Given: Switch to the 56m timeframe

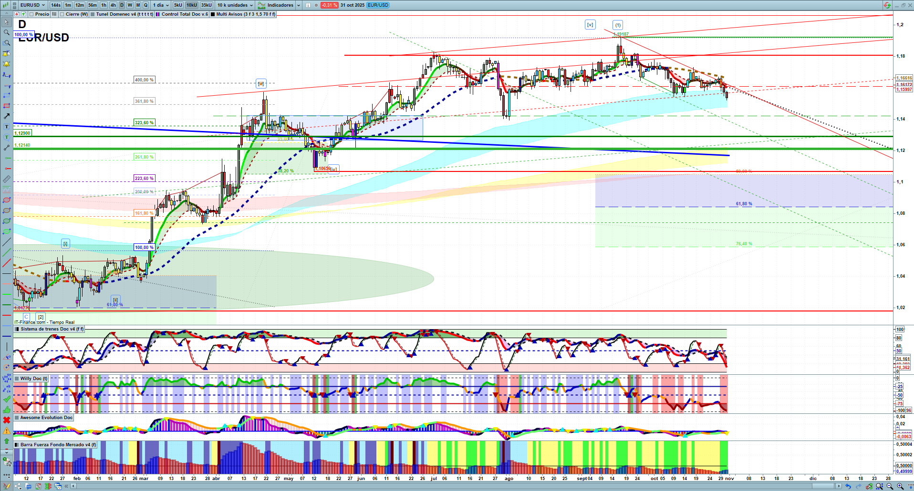Looking at the screenshot, I should pos(93,5).
